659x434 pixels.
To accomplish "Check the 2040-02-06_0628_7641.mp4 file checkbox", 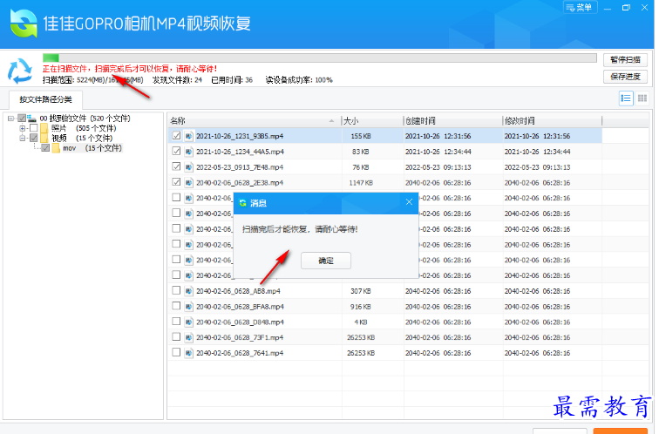I will (177, 353).
